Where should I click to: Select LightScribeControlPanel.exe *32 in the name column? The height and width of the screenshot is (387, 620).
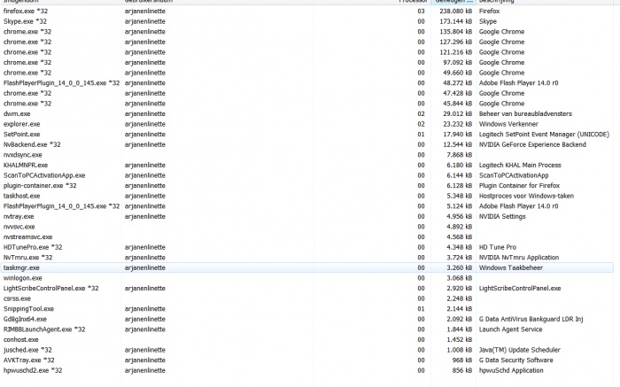pos(51,289)
